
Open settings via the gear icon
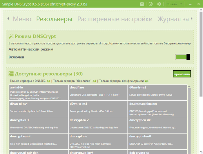click(x=159, y=4)
